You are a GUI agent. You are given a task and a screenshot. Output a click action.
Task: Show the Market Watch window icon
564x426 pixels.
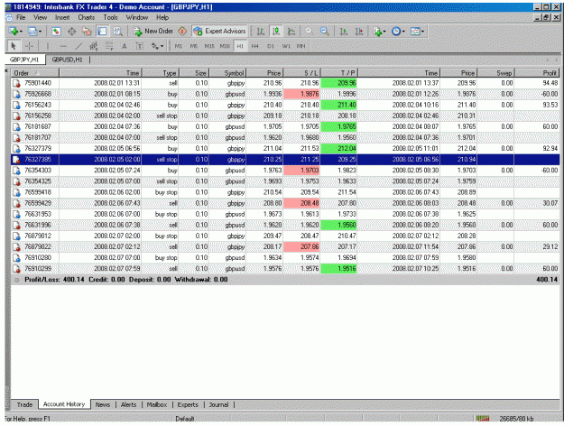(x=56, y=32)
